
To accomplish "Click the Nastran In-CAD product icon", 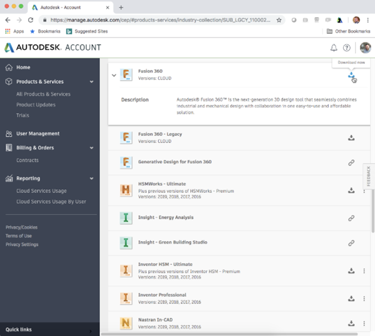I will pyautogui.click(x=126, y=324).
